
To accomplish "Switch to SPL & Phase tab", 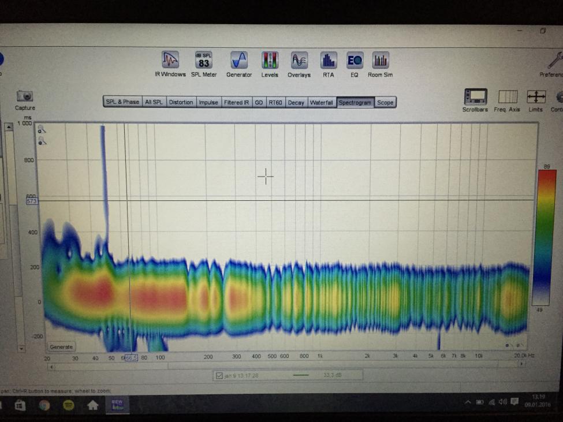I will click(122, 102).
